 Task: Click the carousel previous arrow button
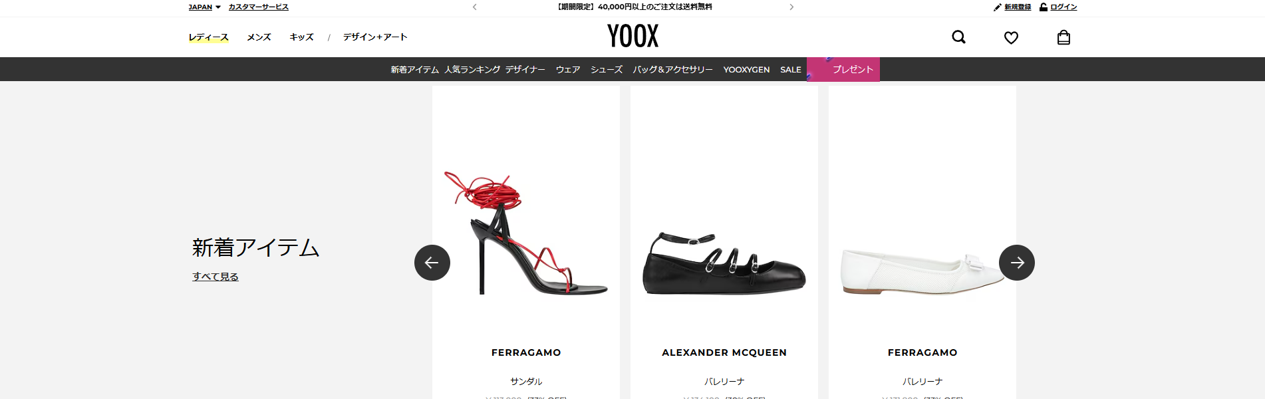click(x=432, y=263)
